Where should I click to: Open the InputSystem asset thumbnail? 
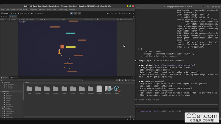(108, 89)
